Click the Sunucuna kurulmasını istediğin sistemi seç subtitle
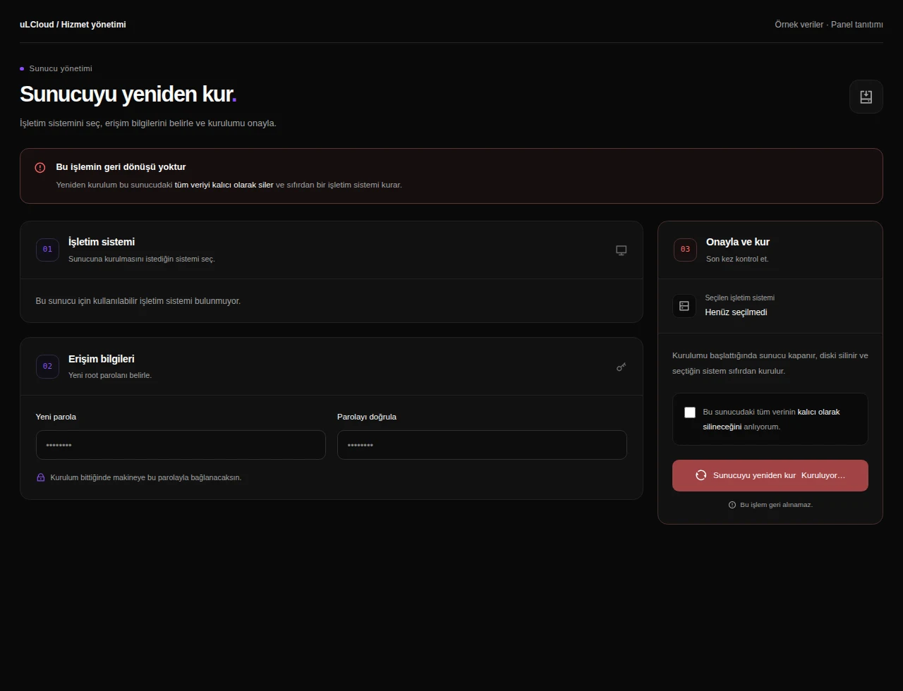Screen dimensions: 903x691 [142, 259]
